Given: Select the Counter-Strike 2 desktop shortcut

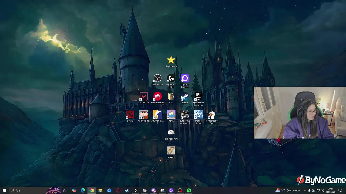Looking at the screenshot, I should [157, 117].
